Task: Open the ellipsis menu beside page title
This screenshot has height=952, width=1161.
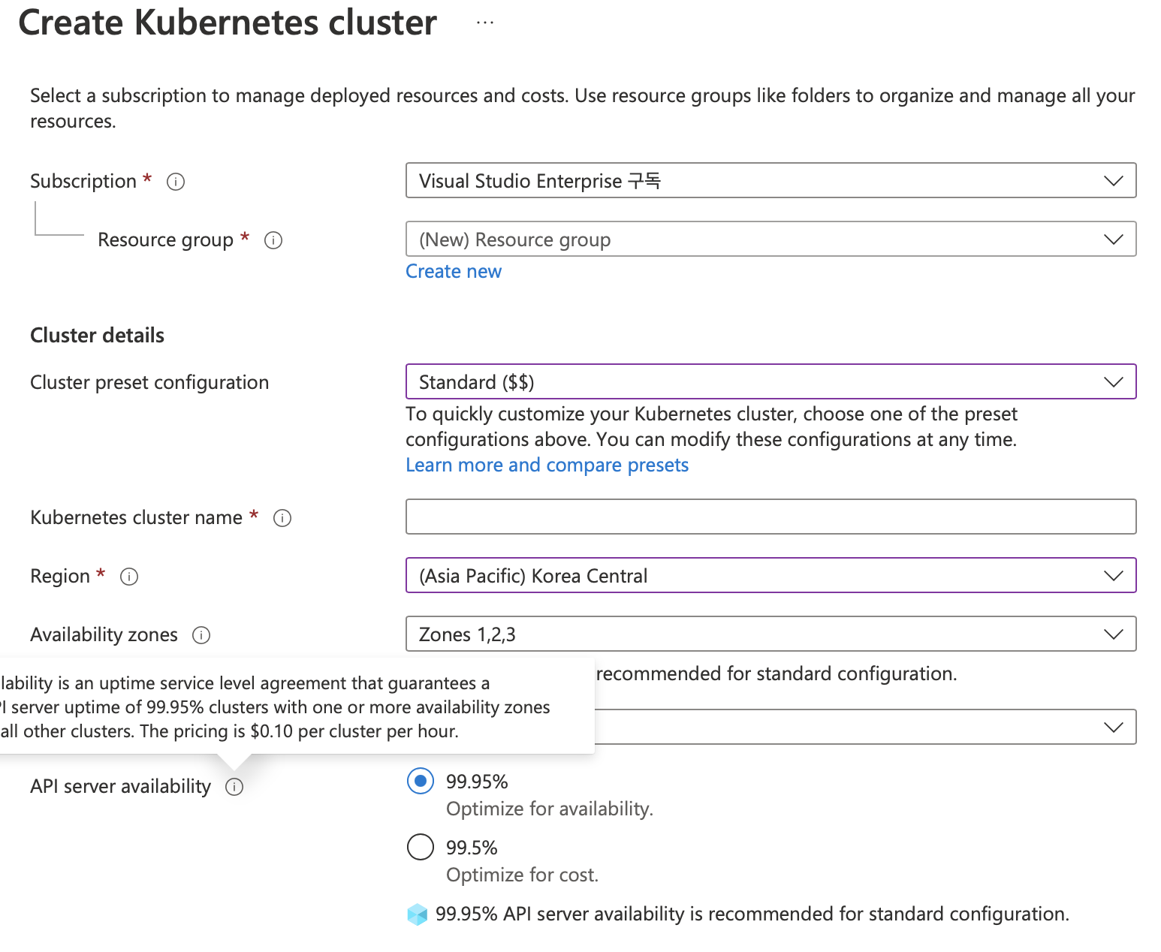Action: coord(485,23)
